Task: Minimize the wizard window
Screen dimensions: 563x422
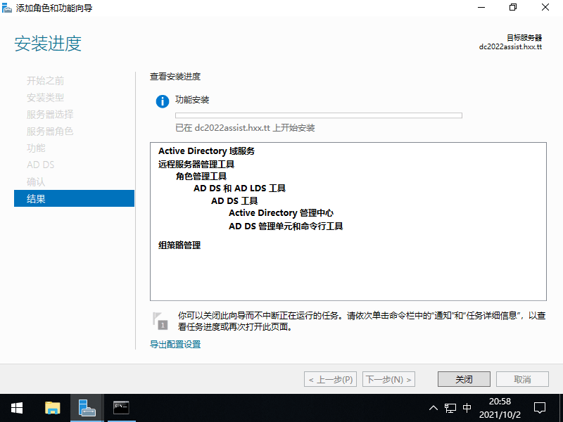Action: click(481, 8)
